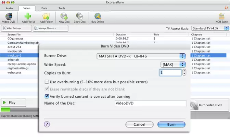The image size is (230, 137).
Task: Click the Burn Video DVD disc icon button
Action: point(210,105)
